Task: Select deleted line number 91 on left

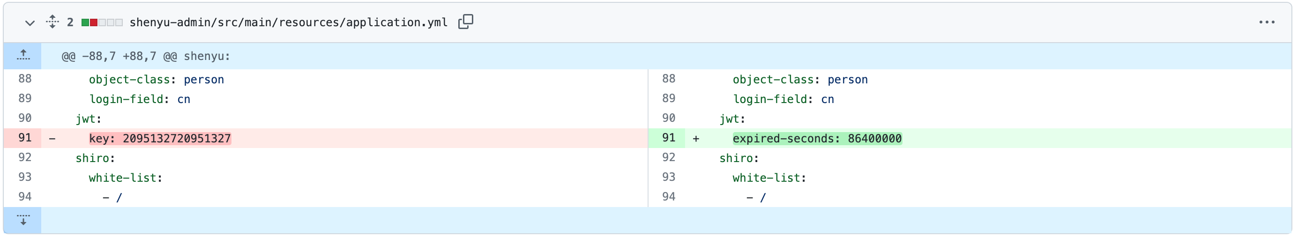Action: click(x=25, y=138)
